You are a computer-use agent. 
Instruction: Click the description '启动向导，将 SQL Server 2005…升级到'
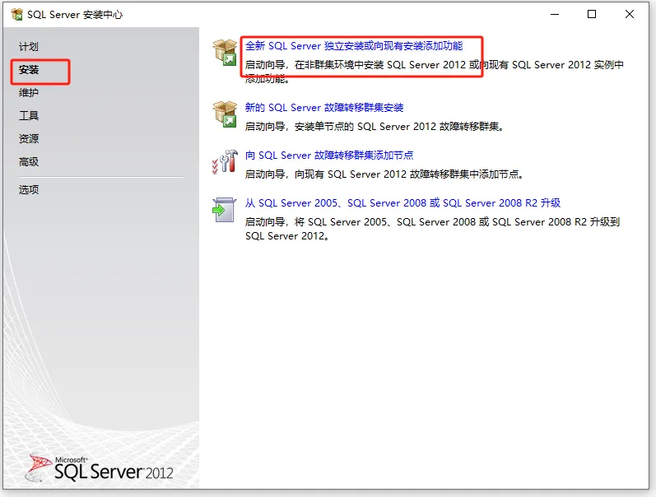pyautogui.click(x=432, y=229)
